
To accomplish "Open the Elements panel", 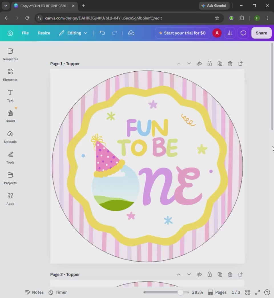I will 10,75.
